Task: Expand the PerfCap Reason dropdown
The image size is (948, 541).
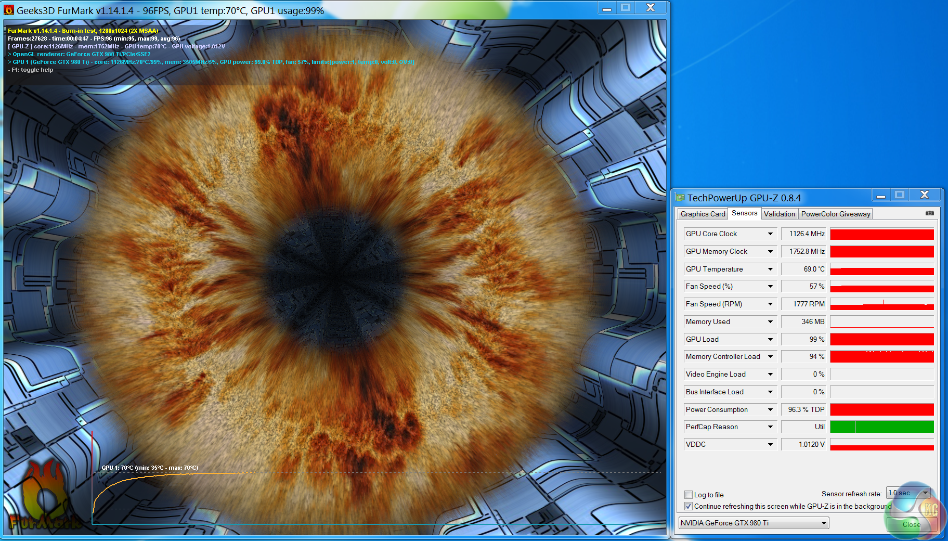Action: (x=770, y=427)
